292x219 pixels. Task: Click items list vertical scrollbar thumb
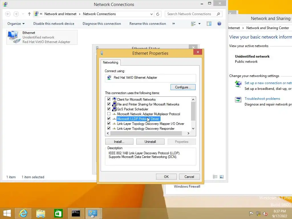193,111
